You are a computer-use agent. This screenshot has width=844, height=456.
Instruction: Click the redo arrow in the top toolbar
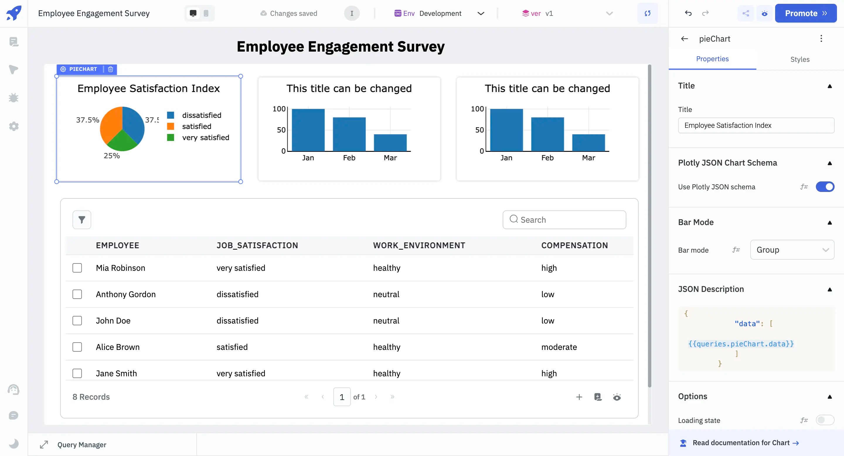click(x=706, y=13)
